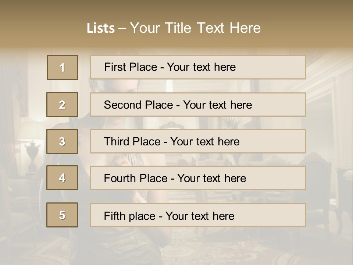The image size is (353, 265).
Task: Select the Second Place text box
Action: click(x=198, y=105)
